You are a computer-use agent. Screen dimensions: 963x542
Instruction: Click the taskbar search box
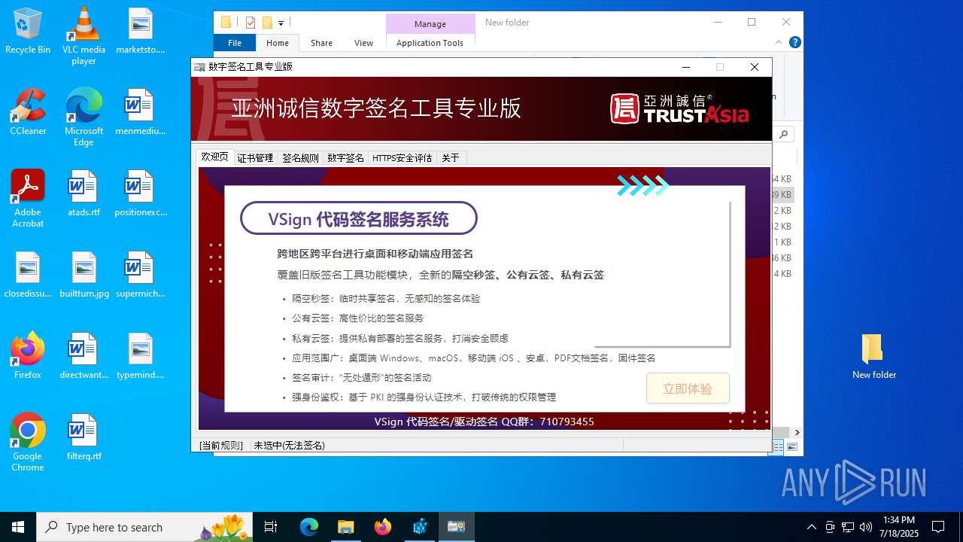point(144,527)
